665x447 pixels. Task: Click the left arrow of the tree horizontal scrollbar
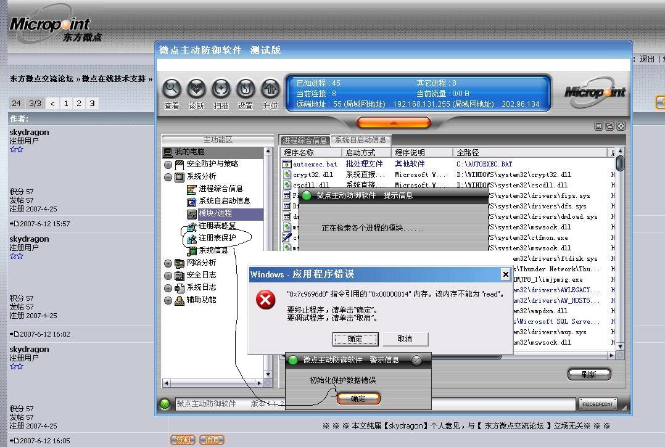[167, 383]
